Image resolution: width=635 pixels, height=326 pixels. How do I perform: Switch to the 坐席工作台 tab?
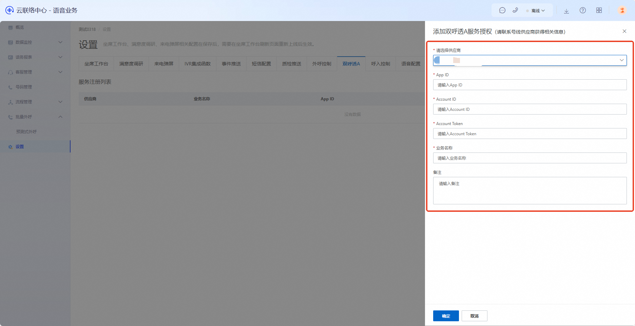coord(96,64)
